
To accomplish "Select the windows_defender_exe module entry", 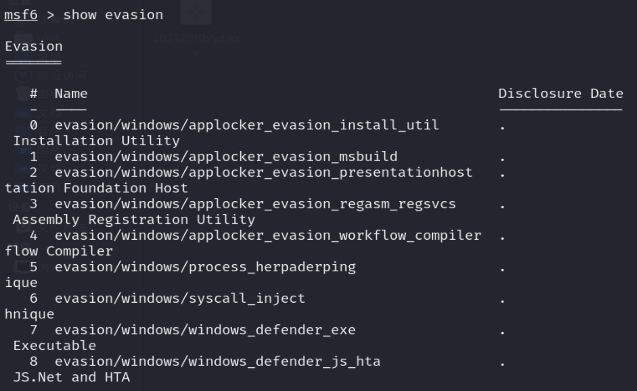I will (x=205, y=330).
